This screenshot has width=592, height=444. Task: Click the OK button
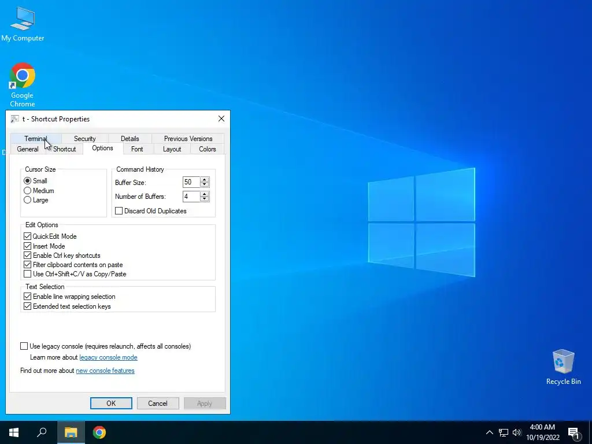click(x=111, y=403)
